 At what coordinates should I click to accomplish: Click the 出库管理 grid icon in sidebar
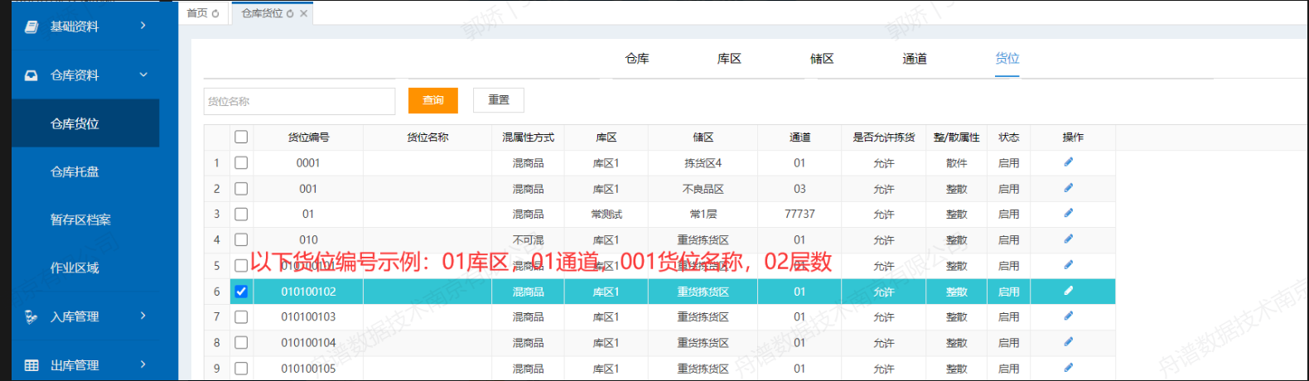click(31, 365)
